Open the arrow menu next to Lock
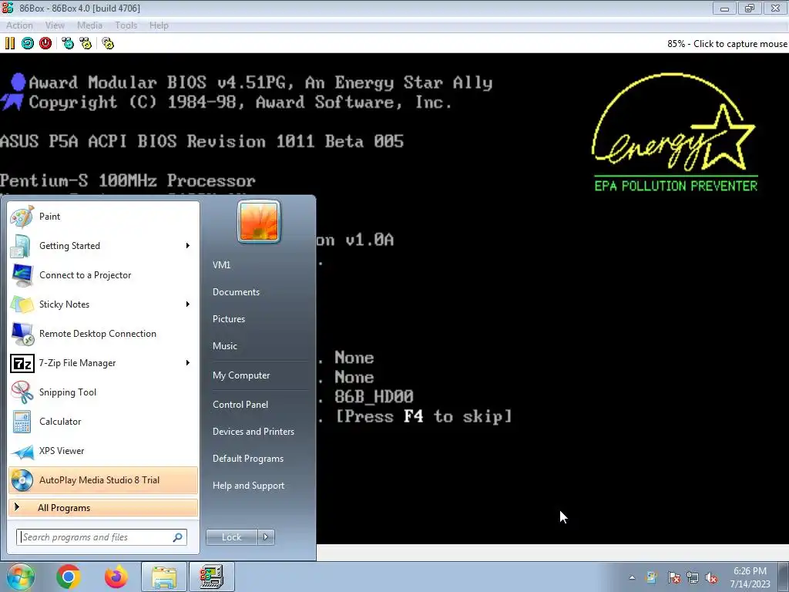Viewport: 789px width, 592px height. click(266, 537)
